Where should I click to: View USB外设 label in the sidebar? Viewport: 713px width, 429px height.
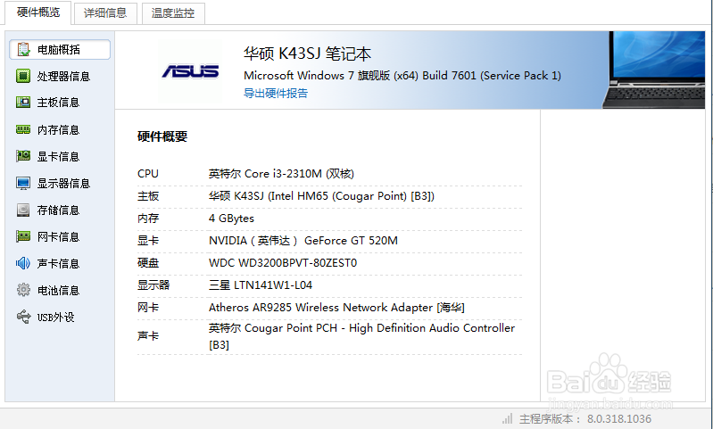56,318
